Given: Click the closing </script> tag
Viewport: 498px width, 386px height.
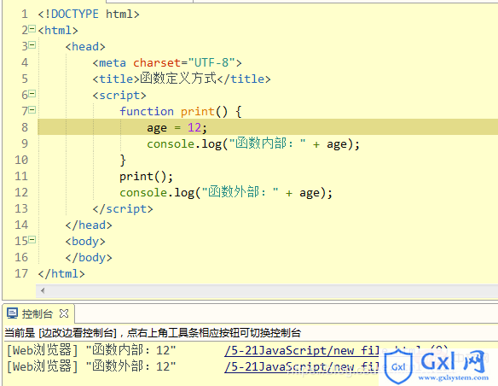Looking at the screenshot, I should (x=123, y=208).
